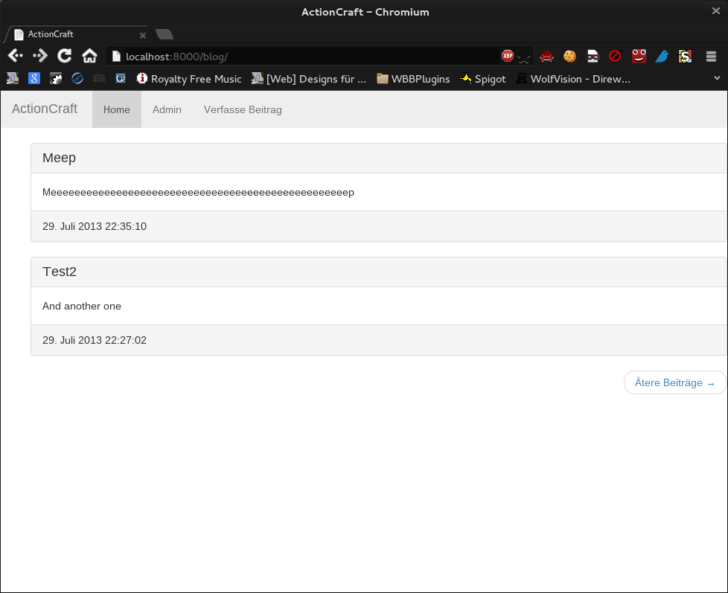Open the Admin nav item
This screenshot has width=728, height=593.
click(x=167, y=109)
